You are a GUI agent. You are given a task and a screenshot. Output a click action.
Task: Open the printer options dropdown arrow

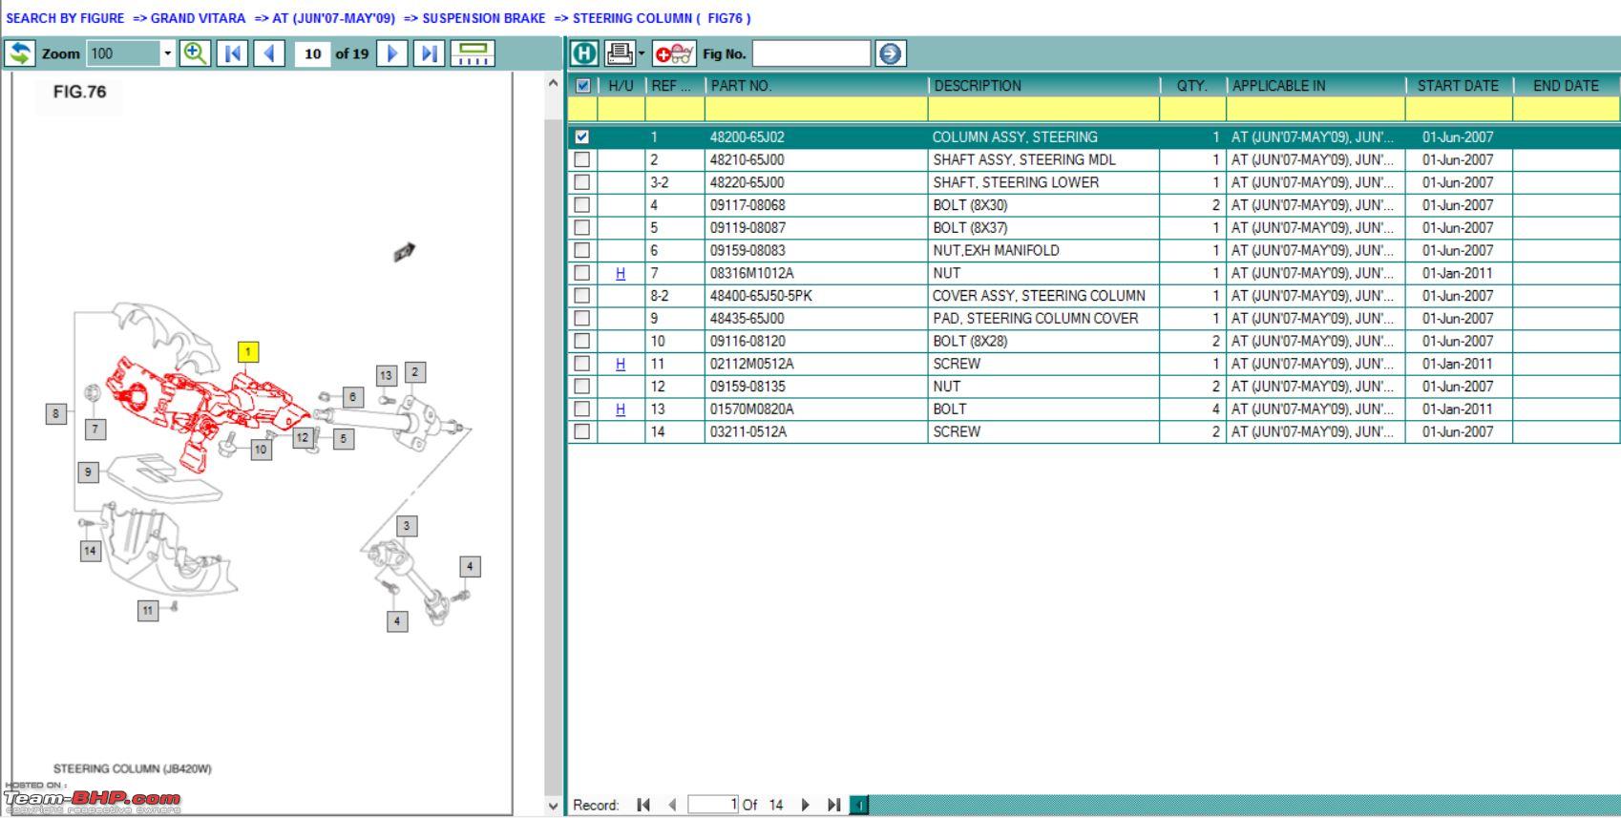pos(642,53)
